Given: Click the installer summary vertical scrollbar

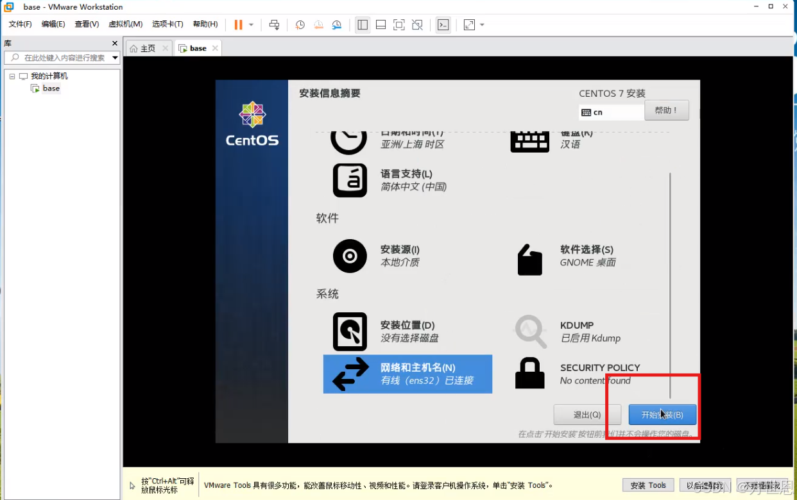Looking at the screenshot, I should pos(670,285).
